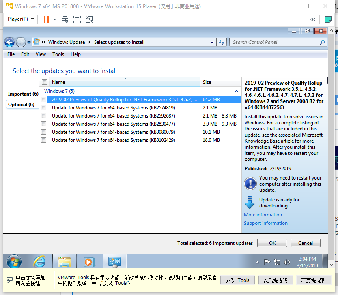Open the volume speaker tray icon
Screen dimensions: 338x295
click(x=287, y=262)
